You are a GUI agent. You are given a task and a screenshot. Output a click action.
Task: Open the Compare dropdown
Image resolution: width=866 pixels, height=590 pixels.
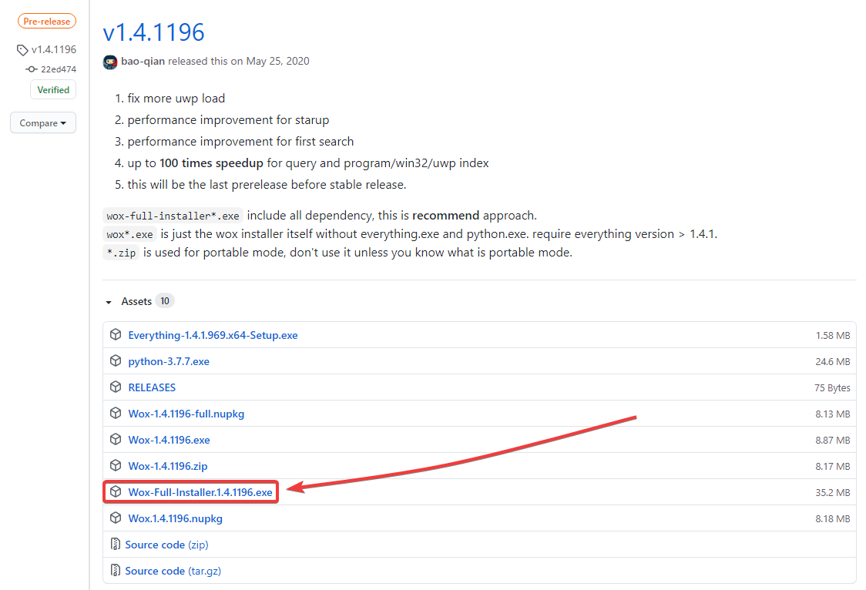(43, 122)
